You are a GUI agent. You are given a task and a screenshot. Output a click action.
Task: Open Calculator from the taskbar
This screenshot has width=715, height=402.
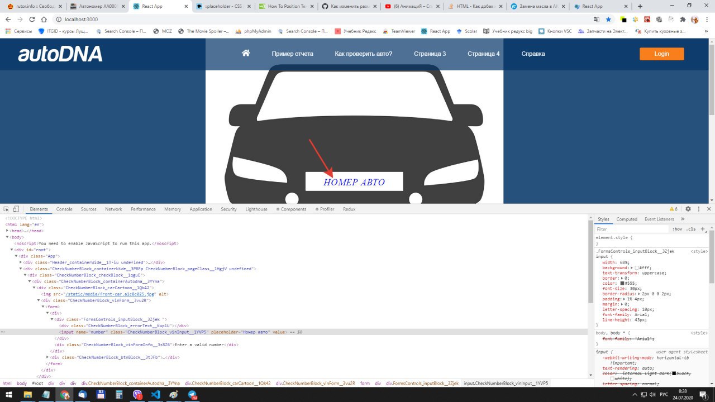coord(119,395)
